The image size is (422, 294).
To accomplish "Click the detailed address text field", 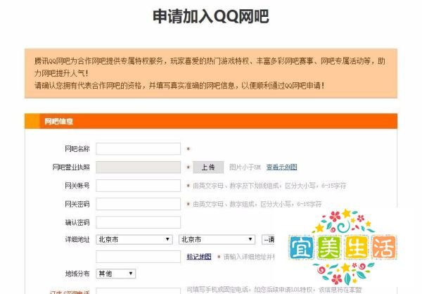I will tap(138, 257).
